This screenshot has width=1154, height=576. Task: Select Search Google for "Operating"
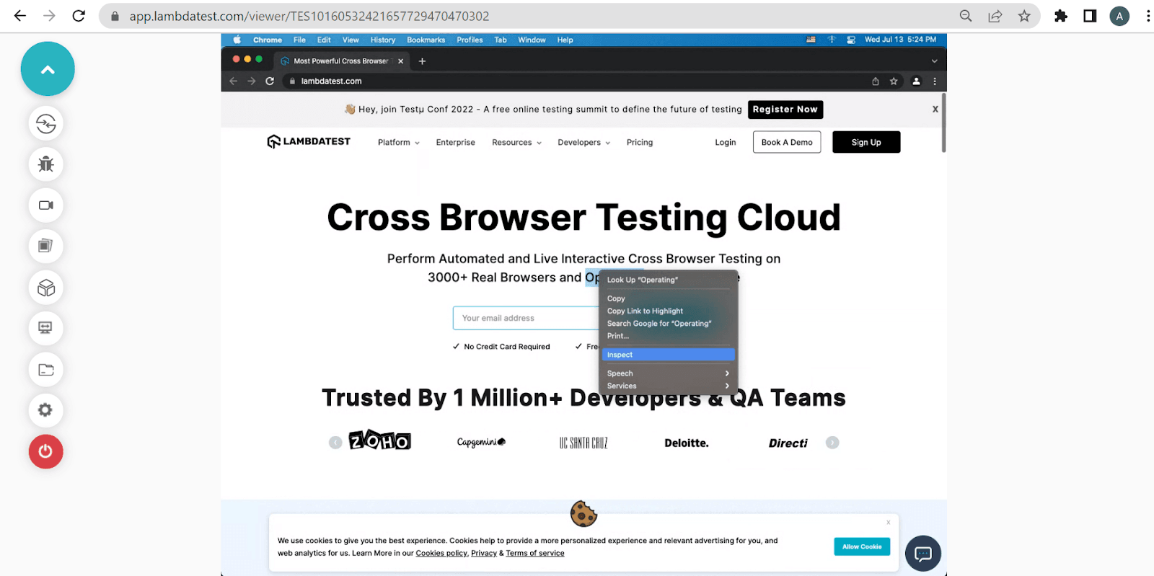668,324
